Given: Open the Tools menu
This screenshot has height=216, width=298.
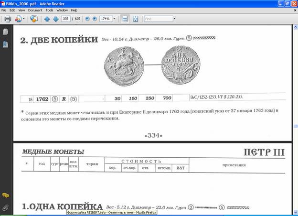Looking at the screenshot, I should pos(49,10).
